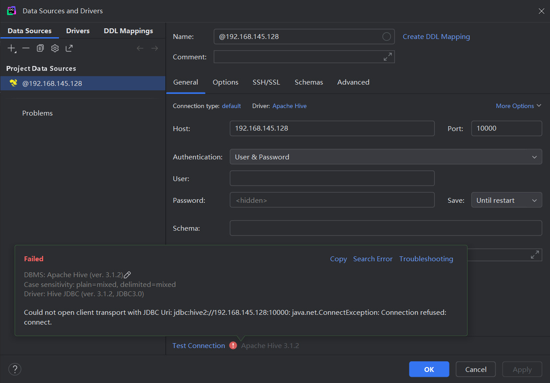Open the Save password dropdown
This screenshot has width=550, height=383.
pos(506,200)
